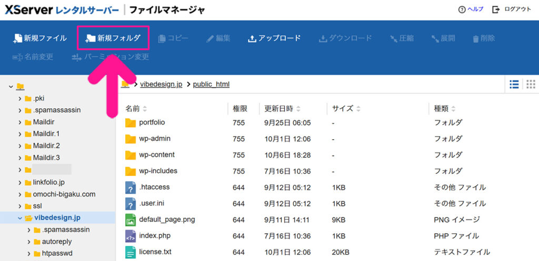Viewport: 539px width, 261px height.
Task: Select the default_page.png image file
Action: tap(167, 220)
